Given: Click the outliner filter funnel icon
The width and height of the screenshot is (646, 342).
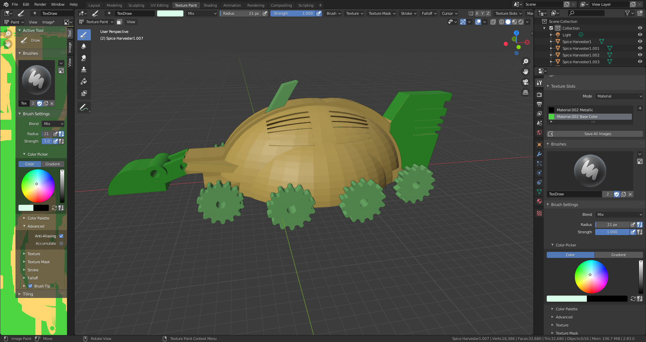Looking at the screenshot, I should pos(627,13).
